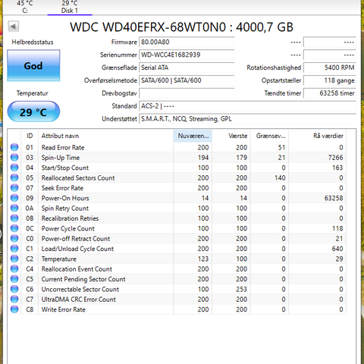Click the Attribut navn column header
Screen dimensions: 364x364
(105, 136)
